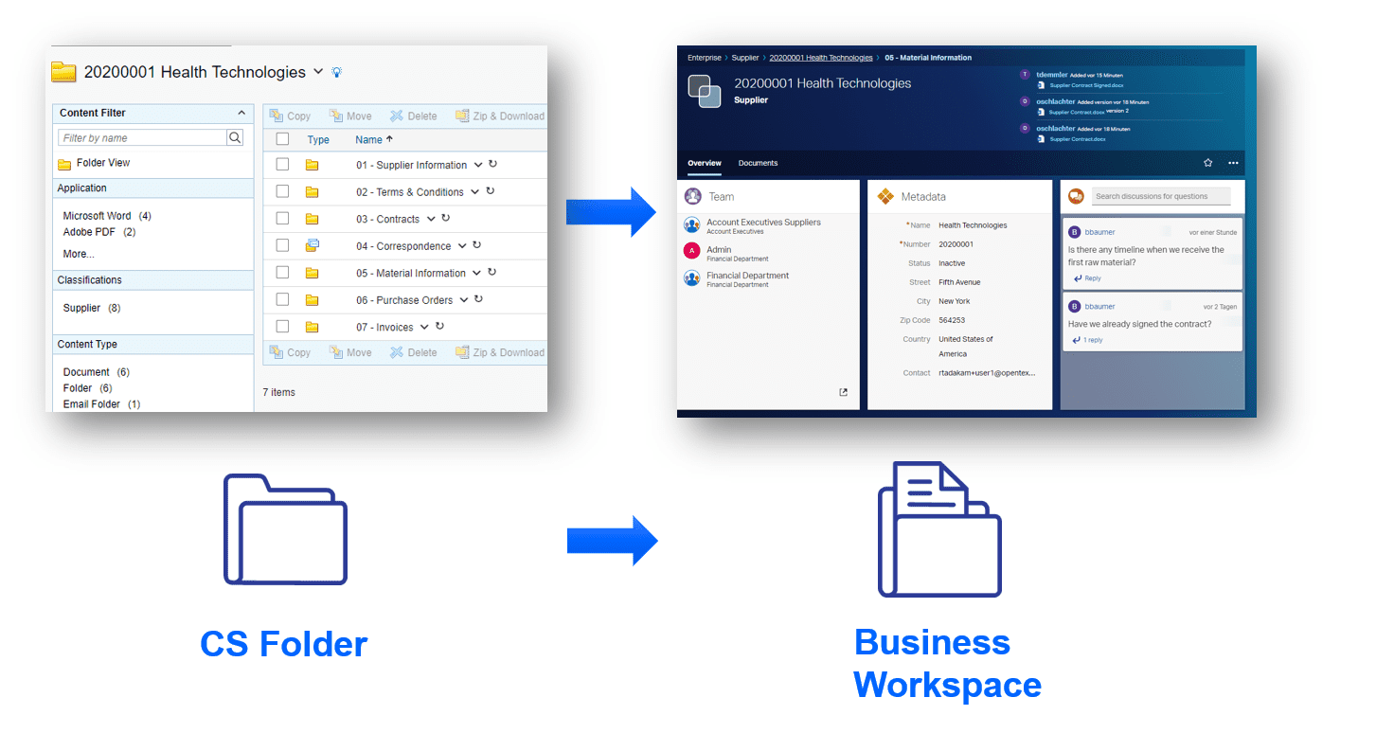Collapse the Content Filter panel
The image size is (1376, 751).
pos(242,113)
